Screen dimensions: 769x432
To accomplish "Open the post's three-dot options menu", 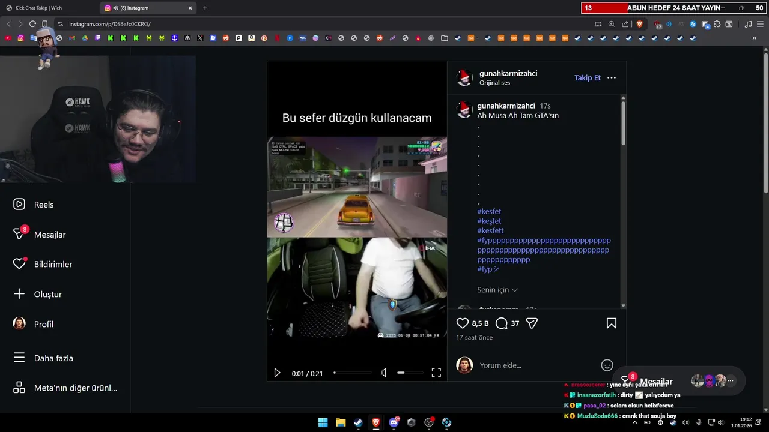I will pyautogui.click(x=612, y=78).
